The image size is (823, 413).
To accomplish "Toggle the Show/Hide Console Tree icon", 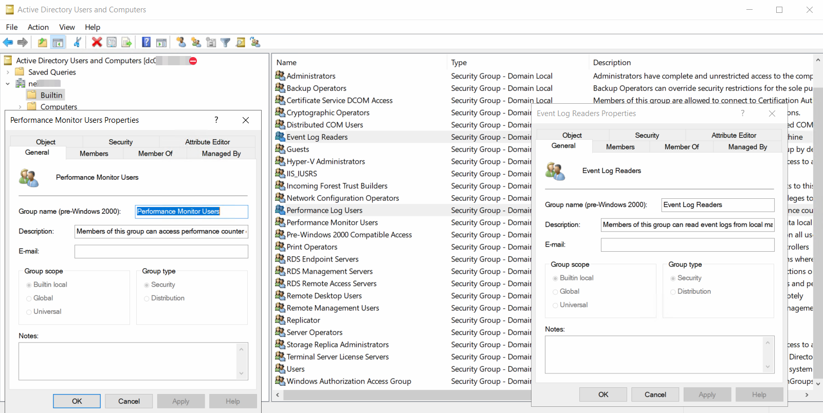I will tap(58, 42).
